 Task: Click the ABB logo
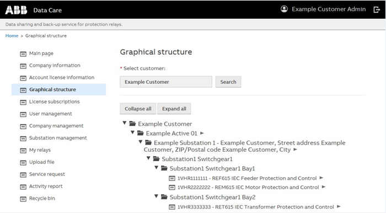pyautogui.click(x=16, y=10)
